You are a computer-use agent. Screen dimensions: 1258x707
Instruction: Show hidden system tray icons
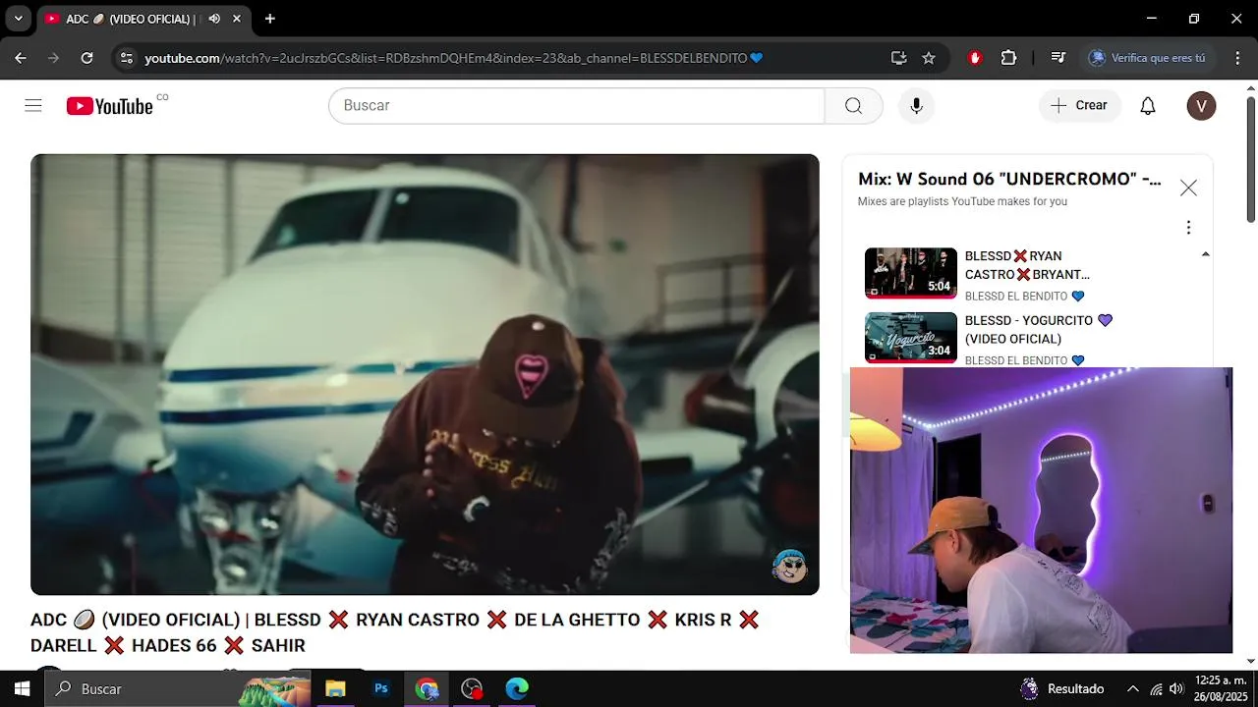click(x=1132, y=689)
